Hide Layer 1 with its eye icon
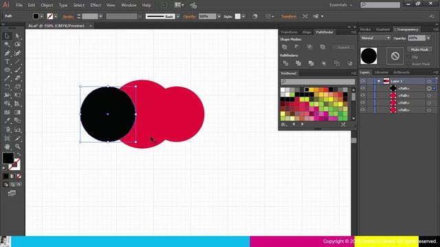Screen dimensions: 440x247 click(362, 81)
